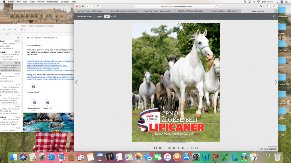
Task: Click Safari's back navigation button
Action: [x=88, y=6]
